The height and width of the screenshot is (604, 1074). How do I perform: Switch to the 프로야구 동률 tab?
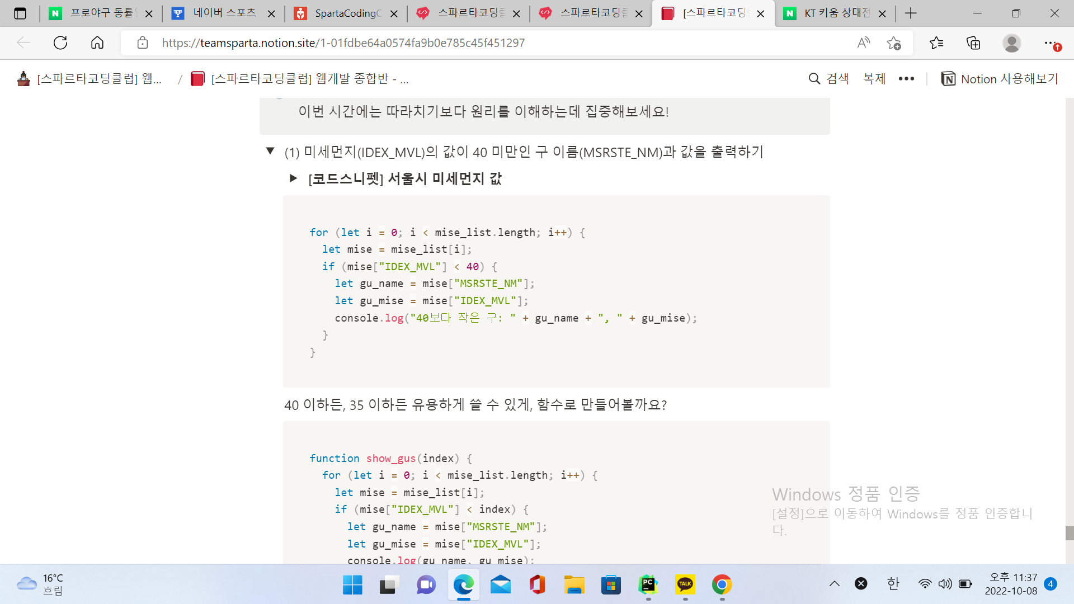click(x=101, y=13)
